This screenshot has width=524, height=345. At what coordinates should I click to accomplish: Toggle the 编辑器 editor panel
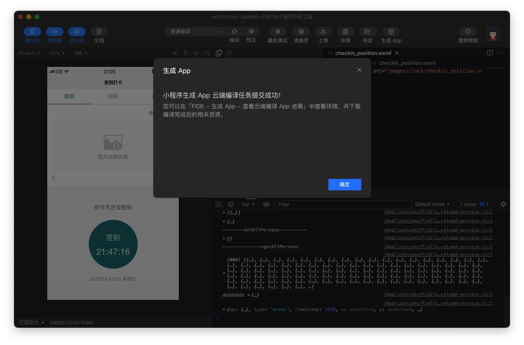(x=55, y=32)
